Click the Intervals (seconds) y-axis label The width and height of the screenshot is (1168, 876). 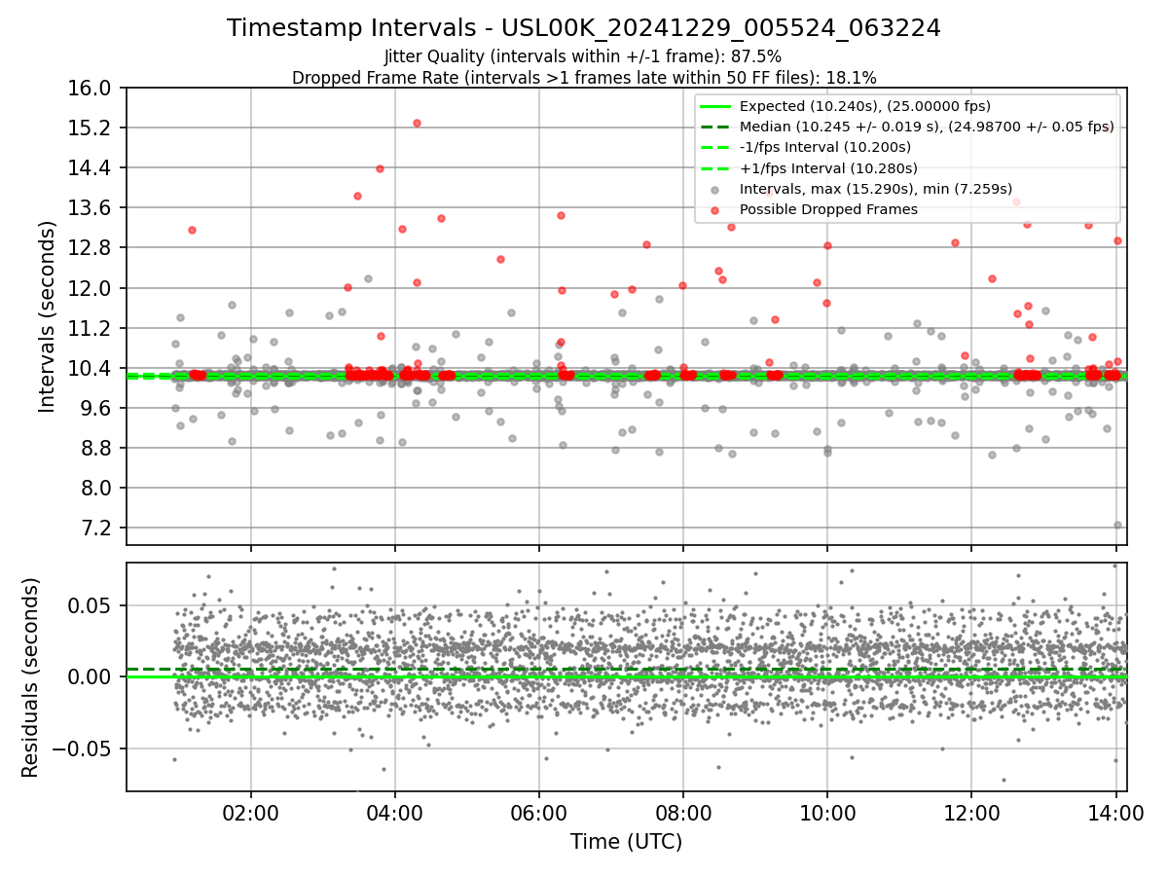[x=47, y=316]
